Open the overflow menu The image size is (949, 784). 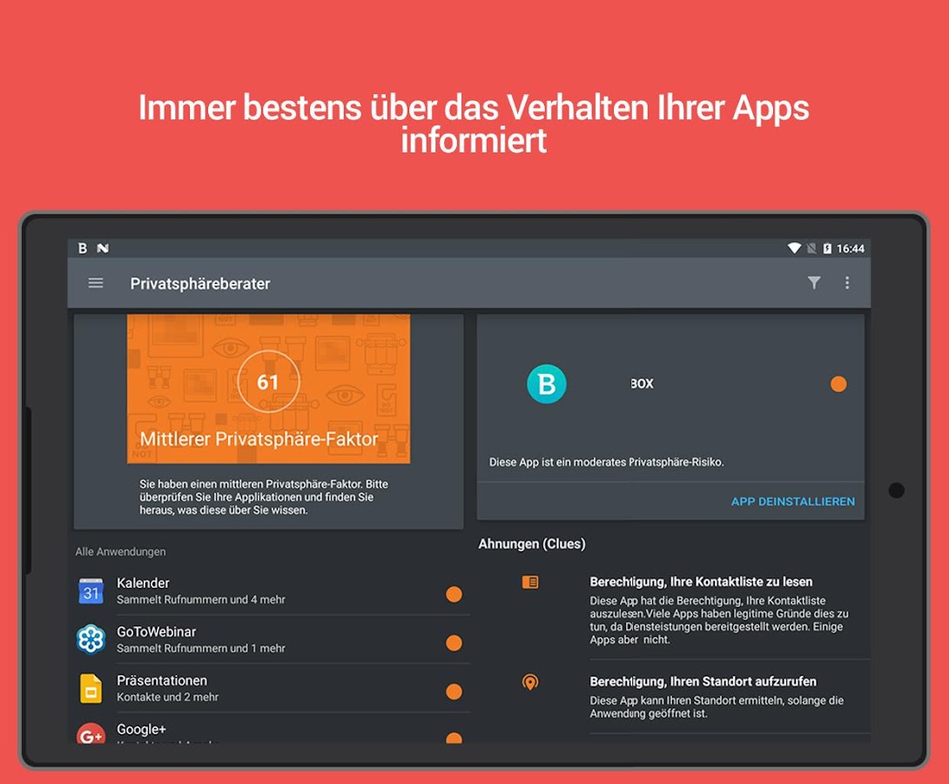[x=847, y=283]
